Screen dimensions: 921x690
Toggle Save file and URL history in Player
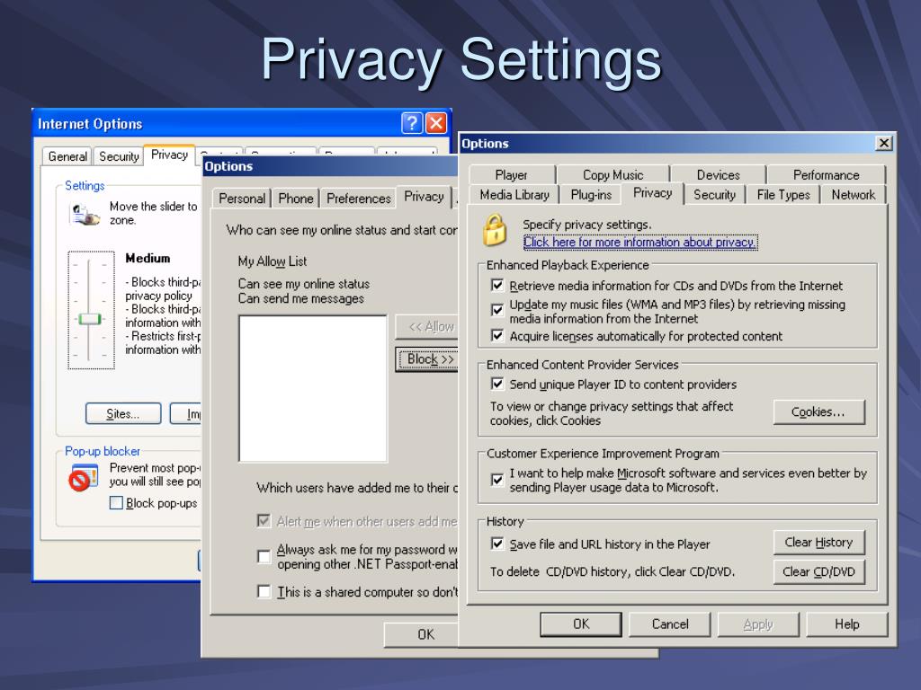(x=496, y=544)
